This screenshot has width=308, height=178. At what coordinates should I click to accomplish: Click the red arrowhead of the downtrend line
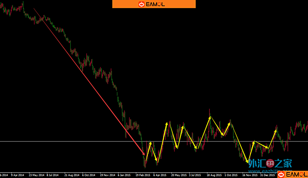(143, 153)
